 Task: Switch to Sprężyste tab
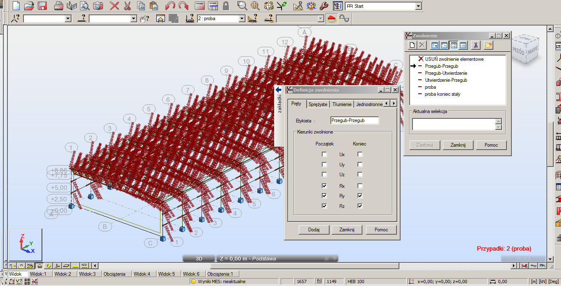pos(318,104)
